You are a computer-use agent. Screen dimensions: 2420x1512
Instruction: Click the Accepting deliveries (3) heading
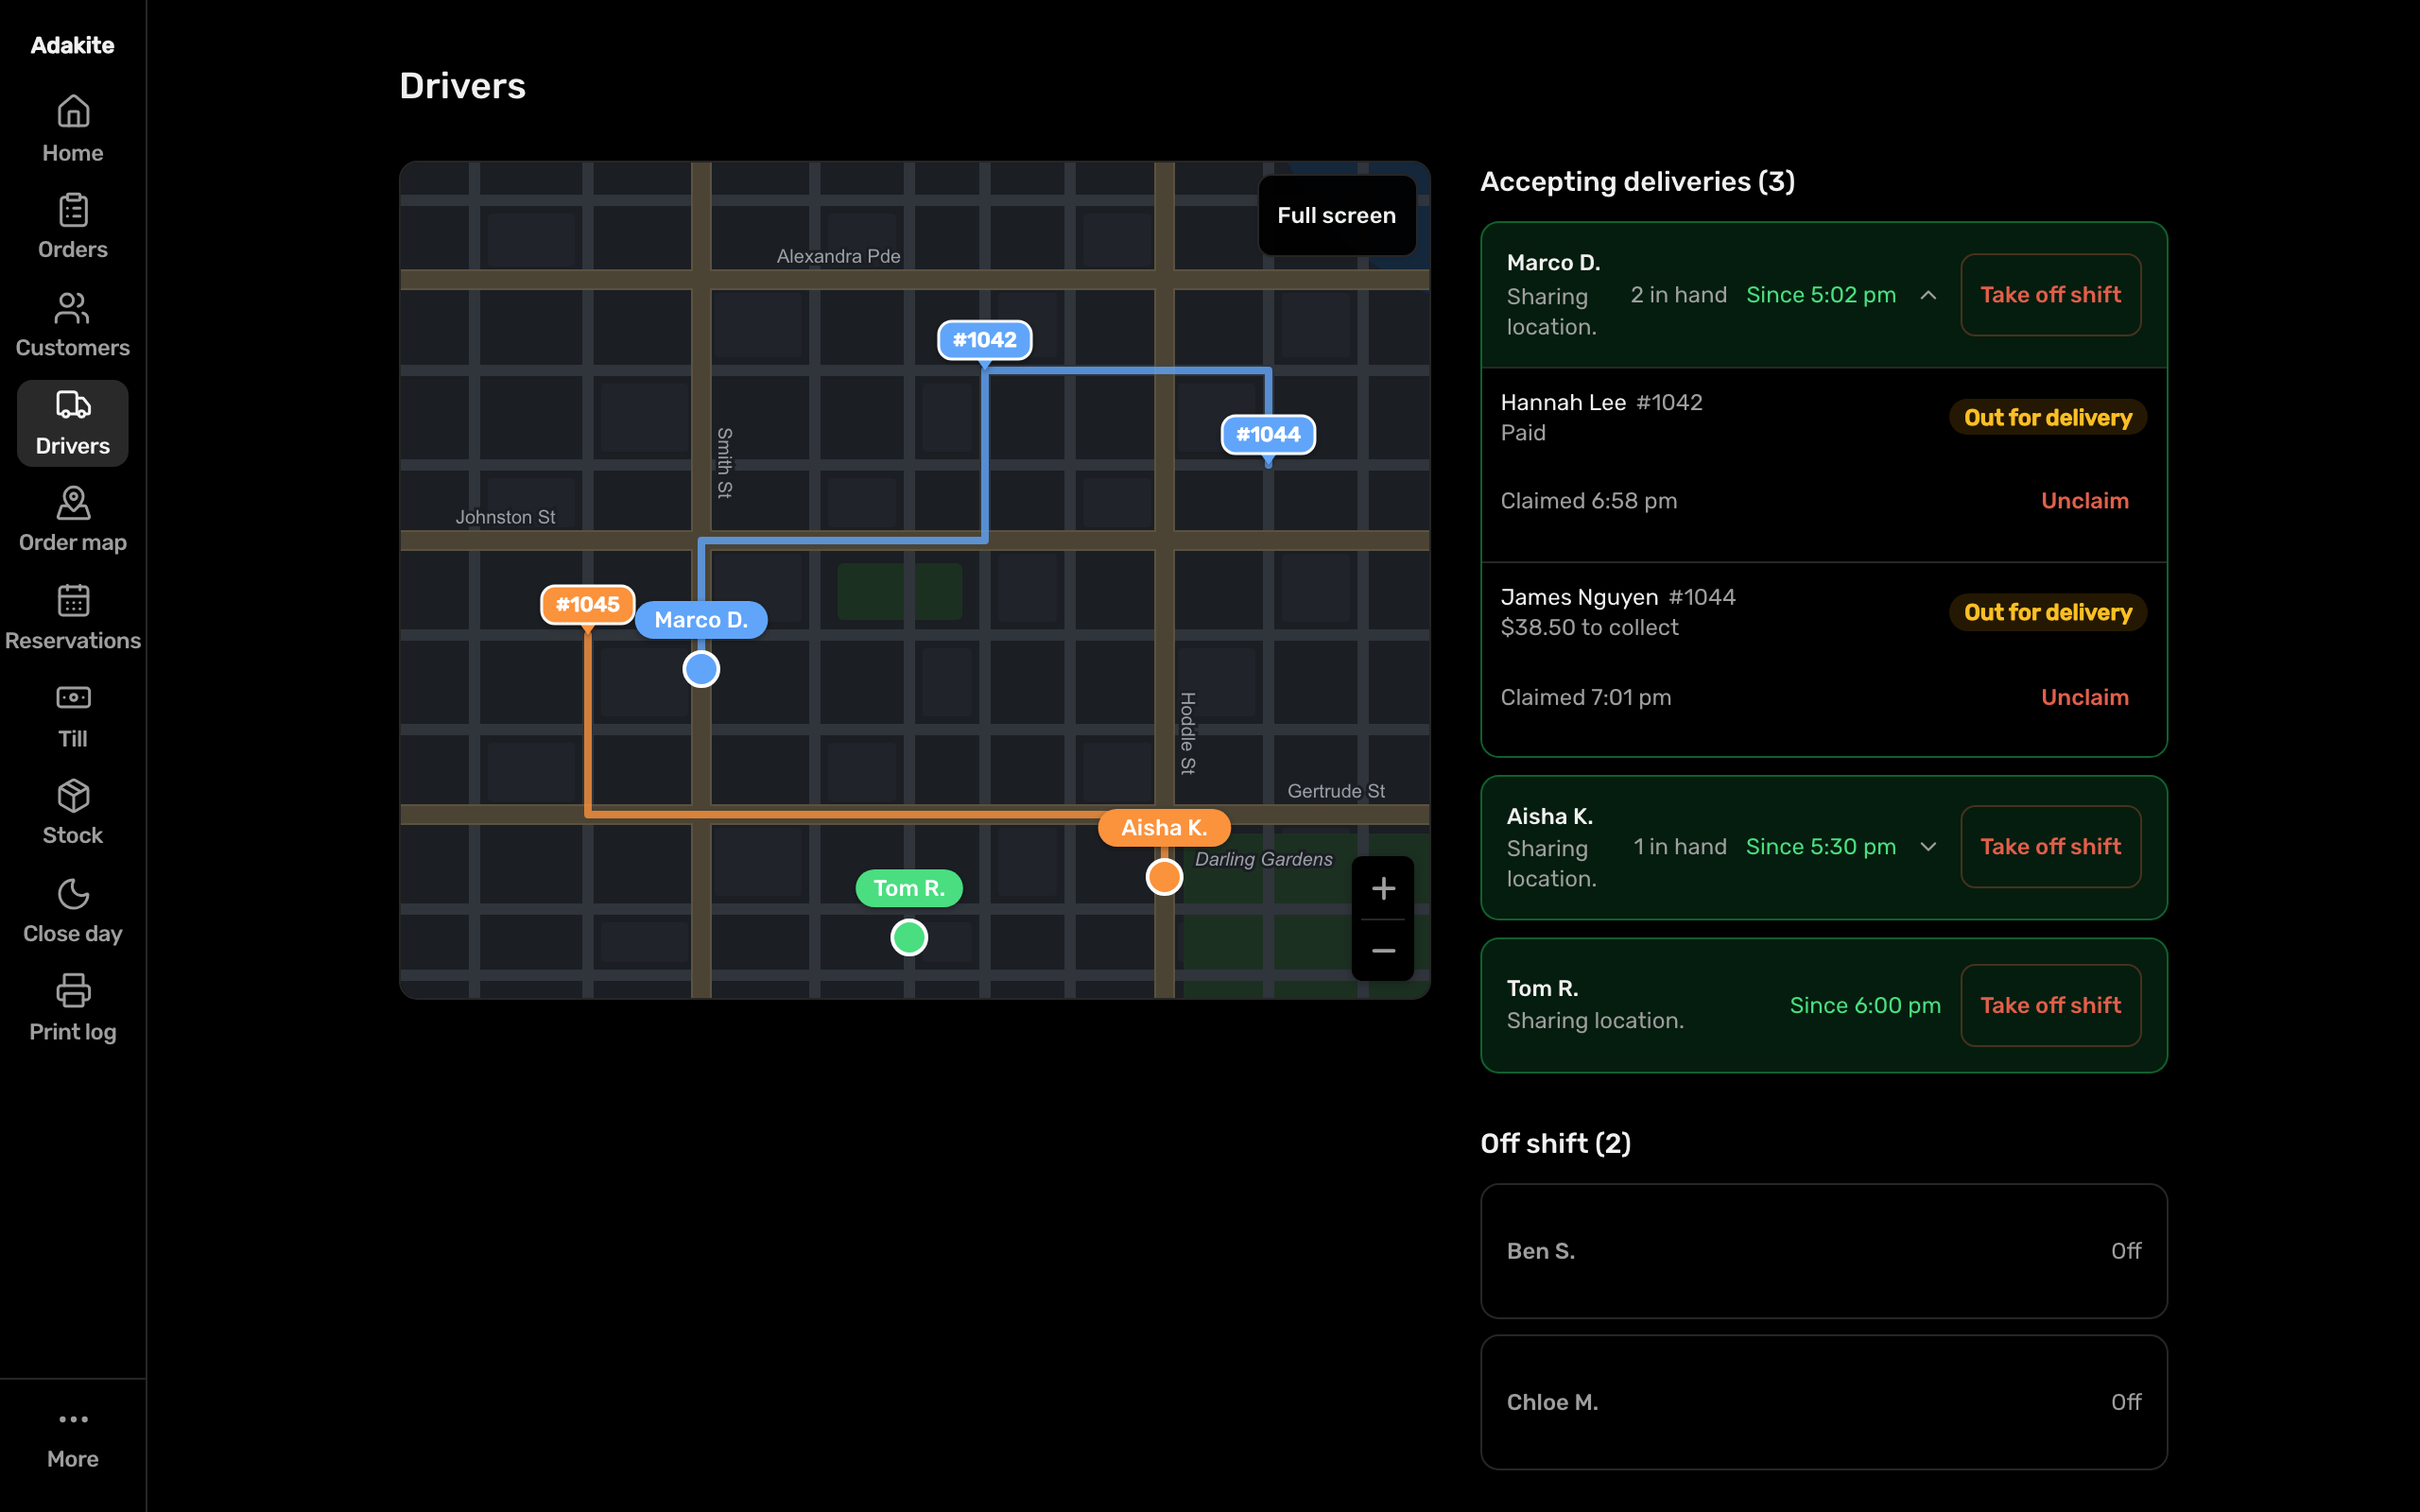1637,182
